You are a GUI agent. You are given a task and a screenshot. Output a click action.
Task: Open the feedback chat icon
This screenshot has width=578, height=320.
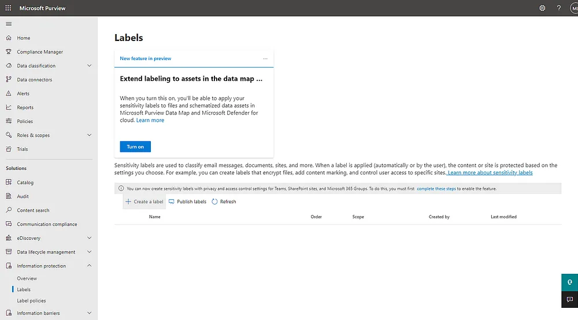pyautogui.click(x=569, y=299)
